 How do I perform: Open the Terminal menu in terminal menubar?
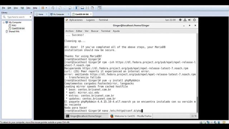(x=106, y=31)
